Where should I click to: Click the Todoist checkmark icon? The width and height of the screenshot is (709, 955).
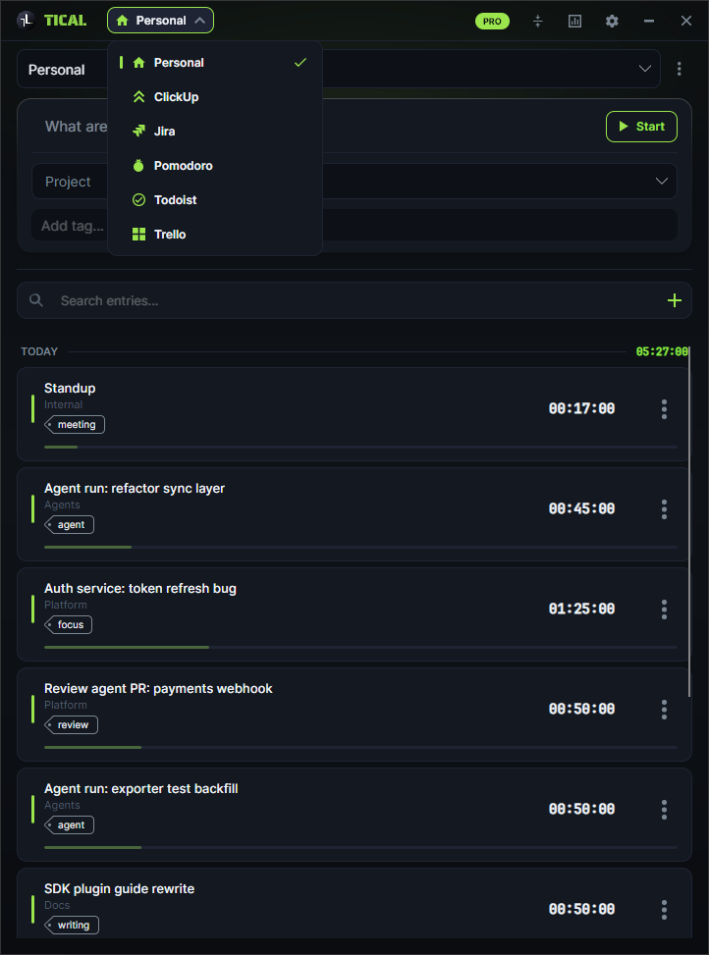pyautogui.click(x=138, y=200)
